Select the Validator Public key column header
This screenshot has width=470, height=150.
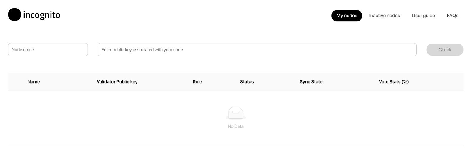pos(117,82)
